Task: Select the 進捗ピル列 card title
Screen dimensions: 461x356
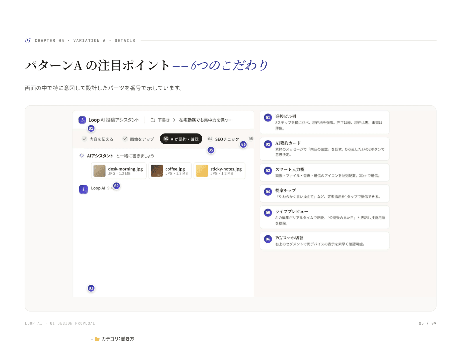Action: tap(286, 116)
